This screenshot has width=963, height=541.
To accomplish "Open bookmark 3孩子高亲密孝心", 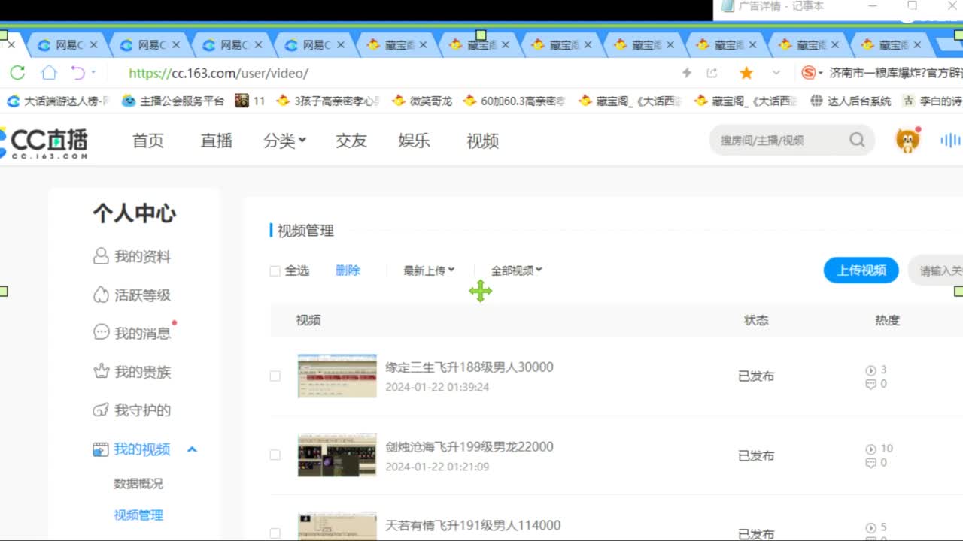I will point(328,101).
